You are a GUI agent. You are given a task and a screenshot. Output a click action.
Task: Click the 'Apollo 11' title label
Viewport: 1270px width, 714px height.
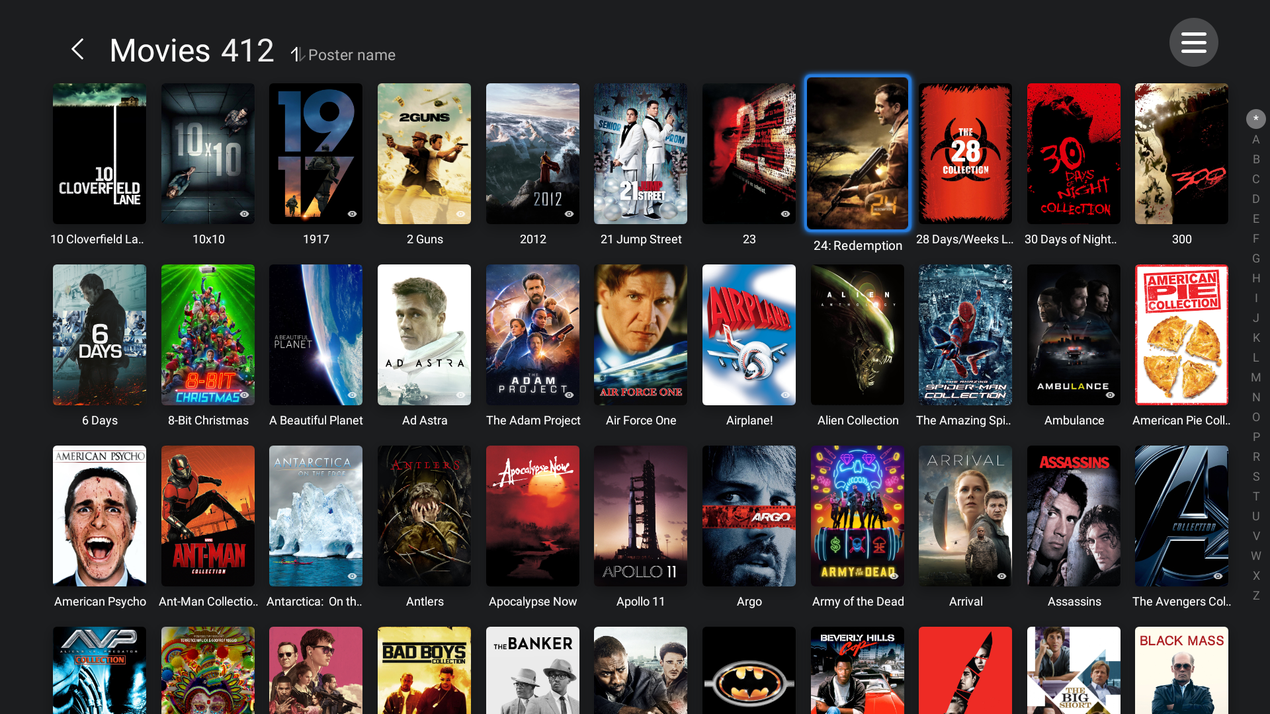pyautogui.click(x=640, y=602)
